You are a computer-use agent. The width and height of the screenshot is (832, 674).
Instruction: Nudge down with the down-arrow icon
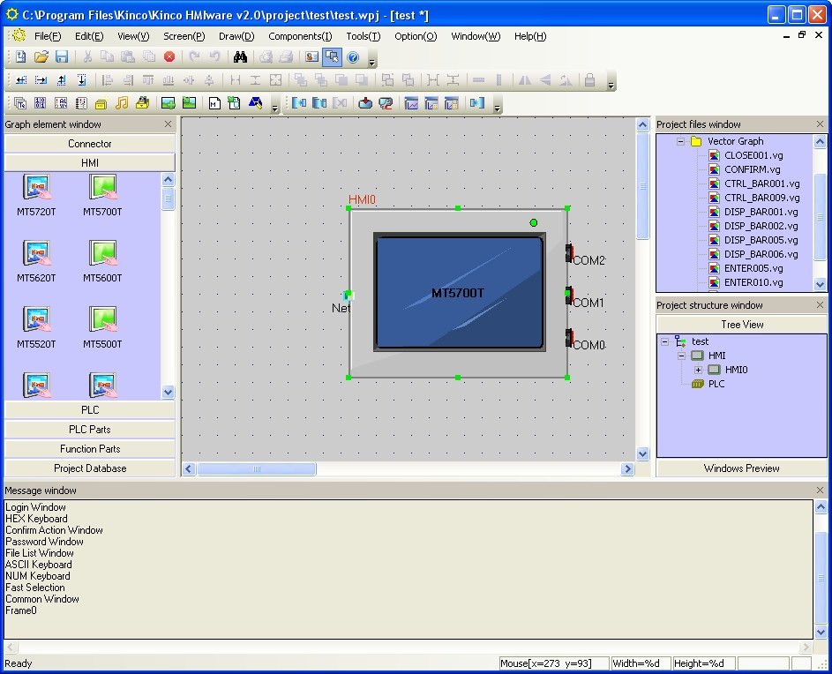82,80
